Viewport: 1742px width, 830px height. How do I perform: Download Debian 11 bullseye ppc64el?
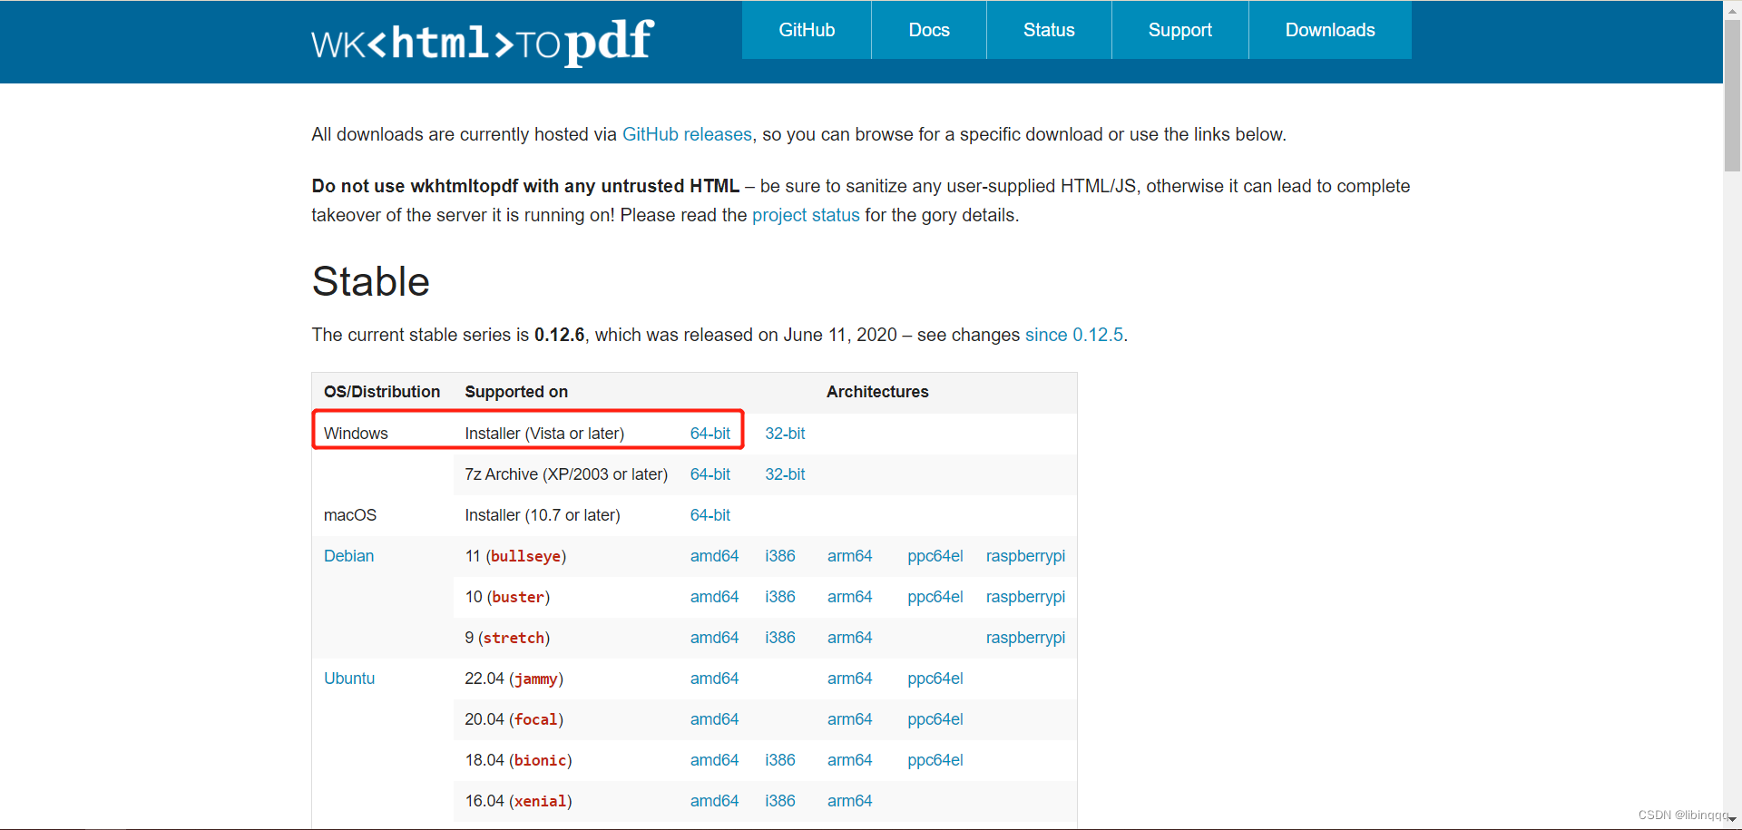[x=935, y=556]
